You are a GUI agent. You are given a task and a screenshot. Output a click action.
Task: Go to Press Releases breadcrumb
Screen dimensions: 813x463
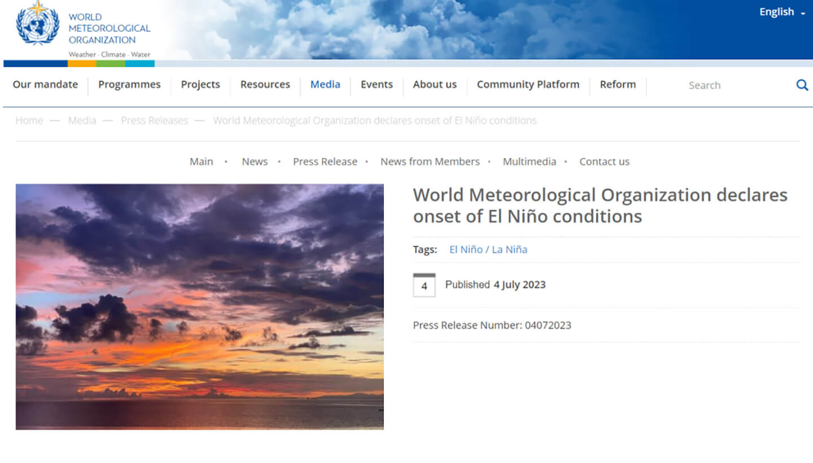(154, 121)
